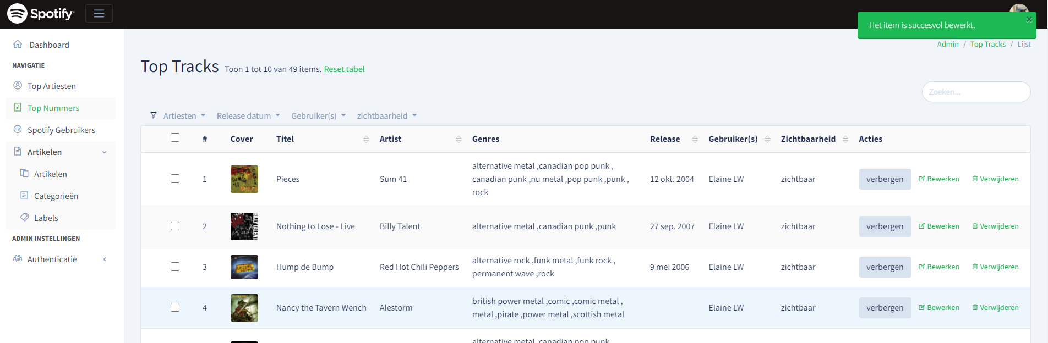Sort table by Zichtbaarheid column
Viewport: 1048px width, 343px height.
[x=845, y=140]
